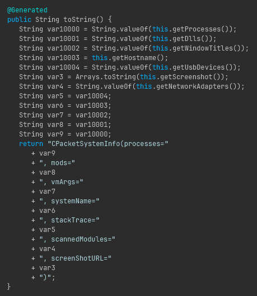Screen dimensions: 257x296
Task: Click the public keyword
Action: pyautogui.click(x=19, y=20)
